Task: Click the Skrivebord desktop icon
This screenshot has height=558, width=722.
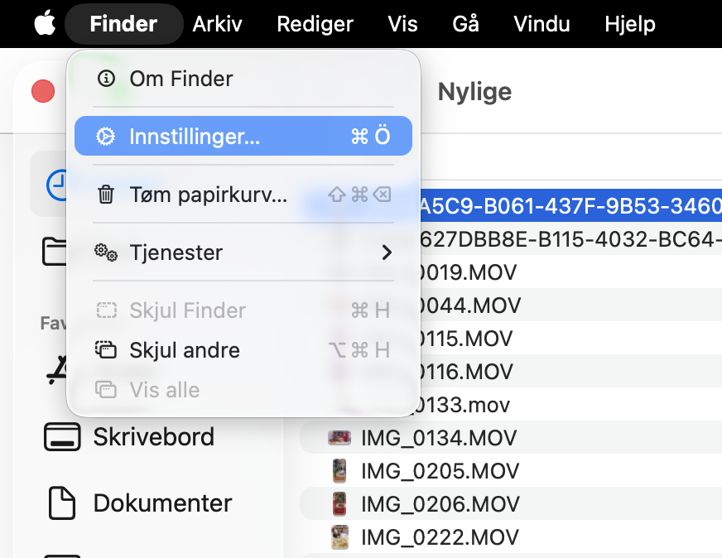Action: pyautogui.click(x=62, y=436)
